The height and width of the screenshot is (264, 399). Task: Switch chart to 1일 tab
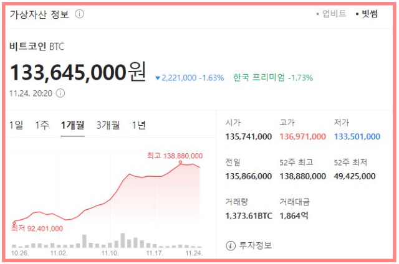tap(16, 125)
